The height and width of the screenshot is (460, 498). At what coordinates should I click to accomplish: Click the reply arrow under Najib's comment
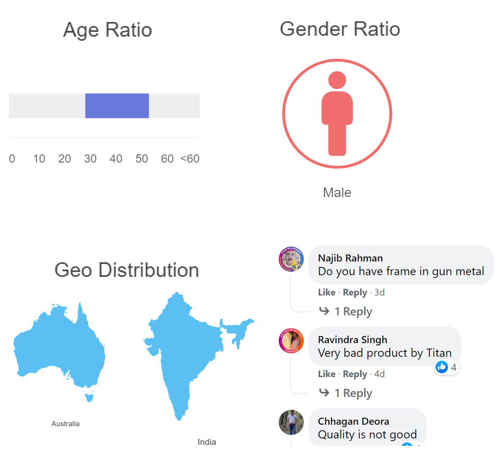324,310
